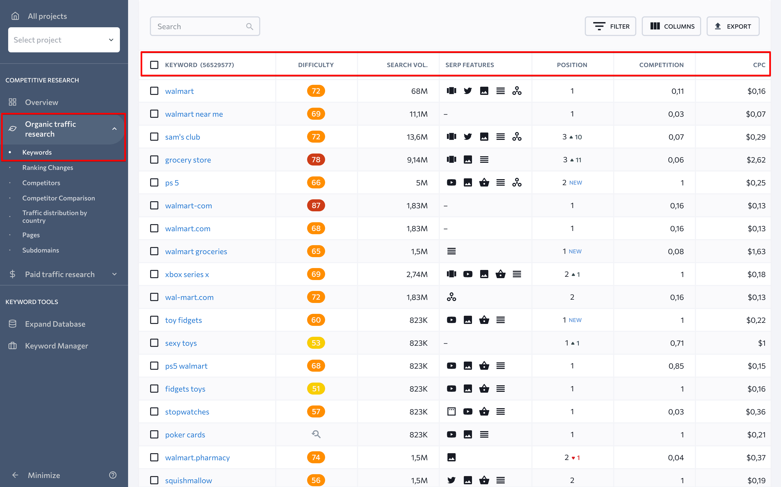Click the shopping basket icon in ps 5 row
This screenshot has height=487, width=781.
(484, 183)
